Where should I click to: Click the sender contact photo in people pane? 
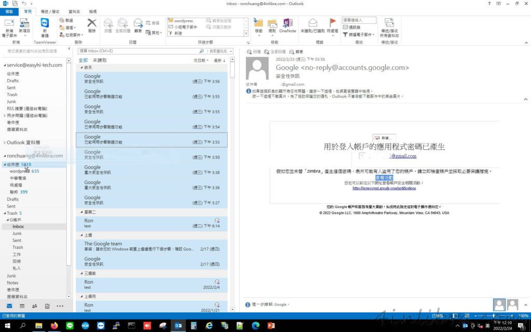499,305
